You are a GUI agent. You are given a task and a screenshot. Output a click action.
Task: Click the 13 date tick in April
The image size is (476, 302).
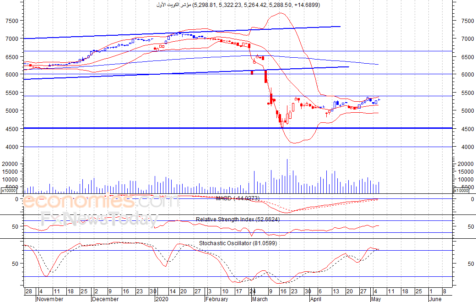tap(336, 291)
